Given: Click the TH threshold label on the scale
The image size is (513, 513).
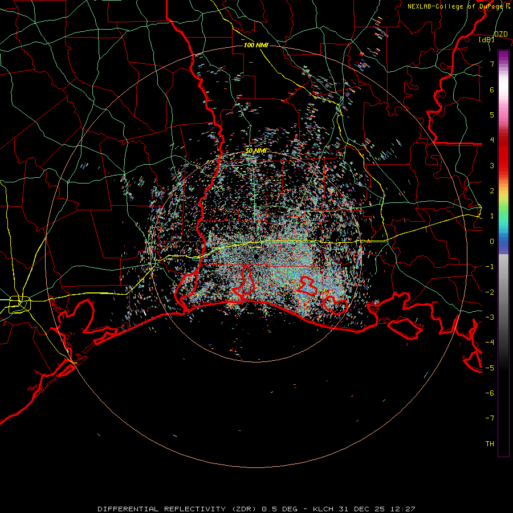Looking at the screenshot, I should click(490, 443).
